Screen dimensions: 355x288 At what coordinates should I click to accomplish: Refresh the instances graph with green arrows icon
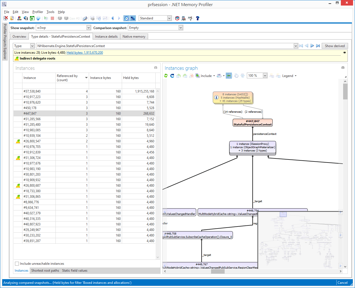coord(166,76)
